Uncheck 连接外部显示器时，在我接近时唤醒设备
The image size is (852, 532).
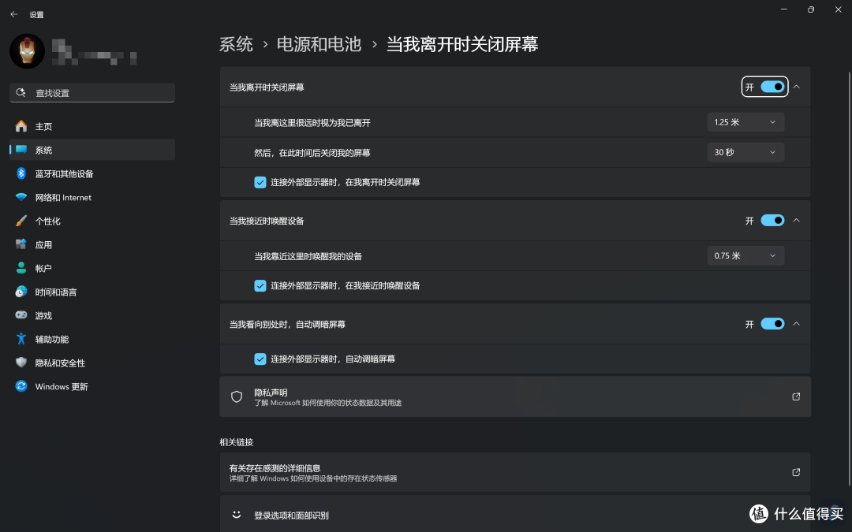point(260,285)
